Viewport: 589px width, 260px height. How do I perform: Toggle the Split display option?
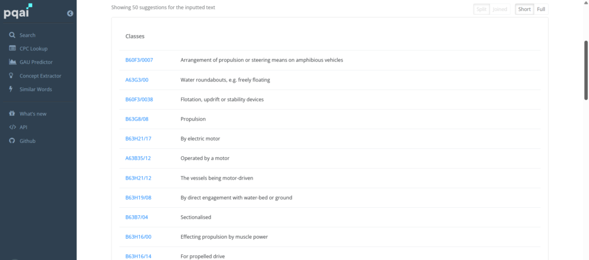coord(481,9)
